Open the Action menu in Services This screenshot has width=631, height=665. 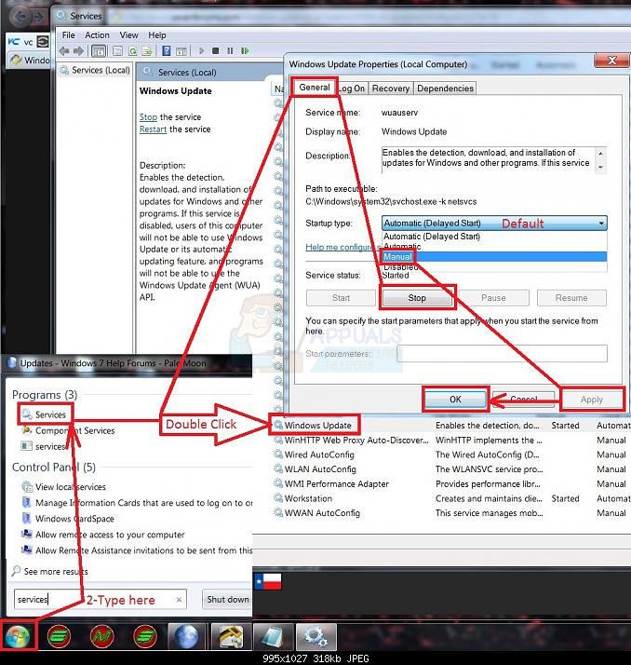click(x=97, y=35)
